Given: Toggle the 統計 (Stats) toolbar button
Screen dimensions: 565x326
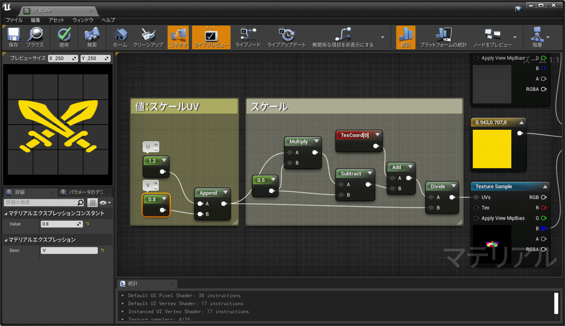Looking at the screenshot, I should click(405, 37).
